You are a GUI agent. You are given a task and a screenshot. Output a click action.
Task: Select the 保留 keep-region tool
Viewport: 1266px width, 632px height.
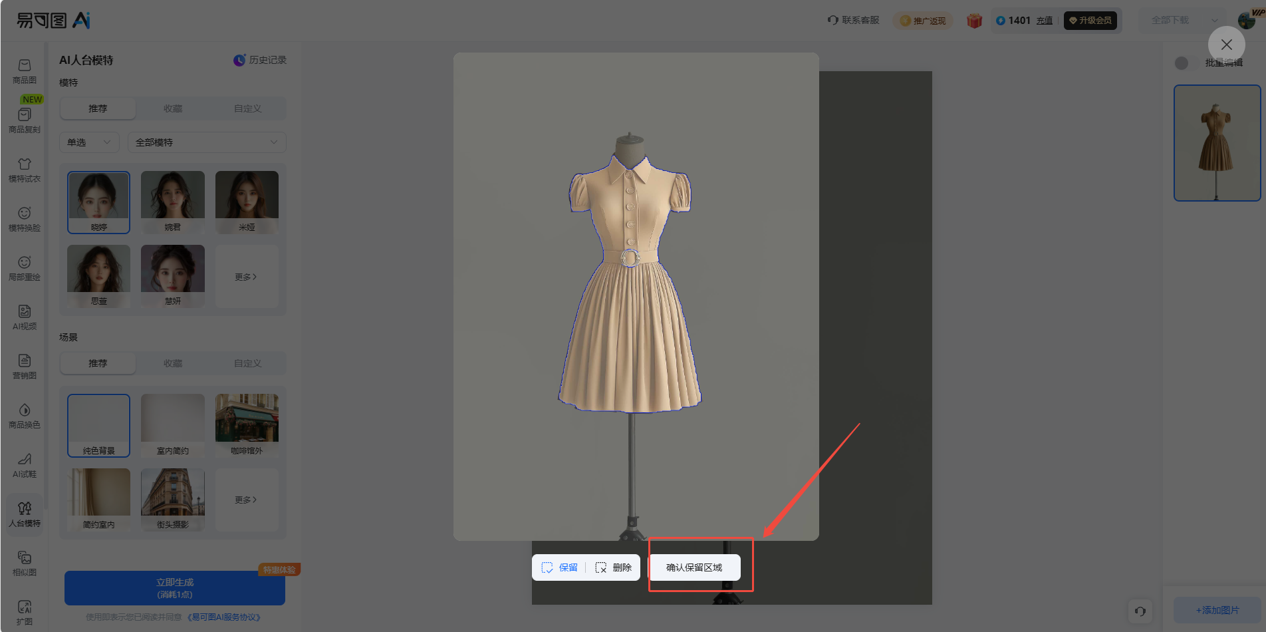coord(559,567)
